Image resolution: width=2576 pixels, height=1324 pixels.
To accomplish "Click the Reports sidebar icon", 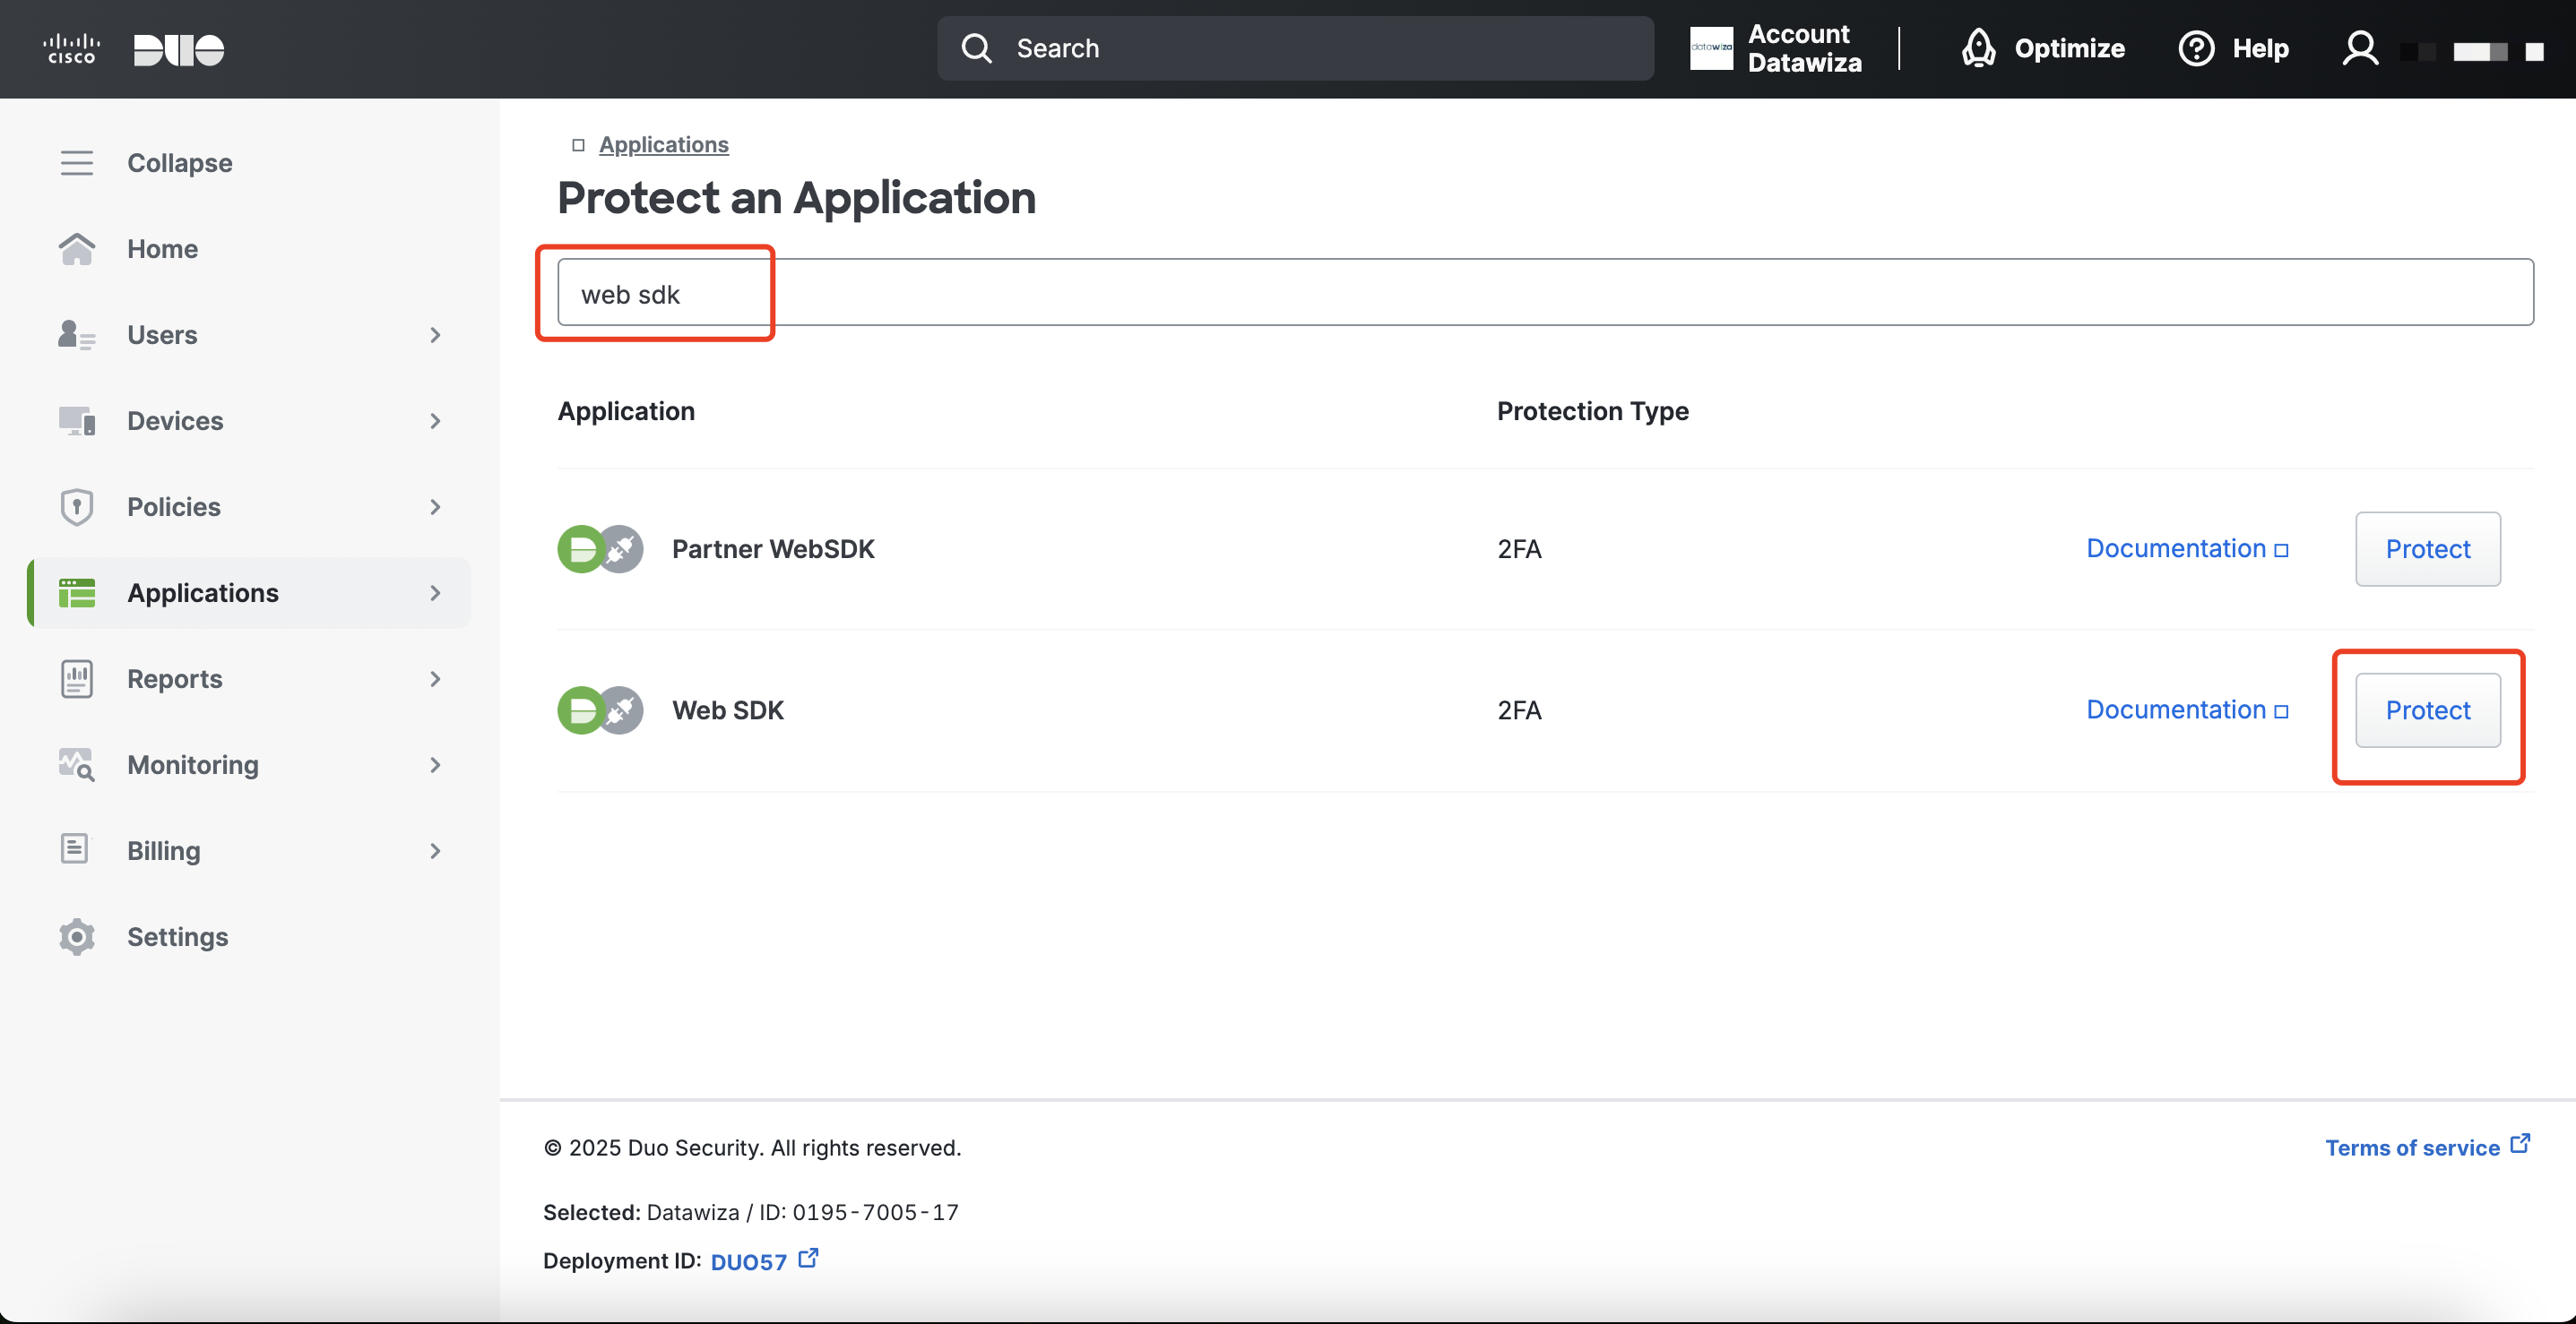I will click(x=76, y=678).
